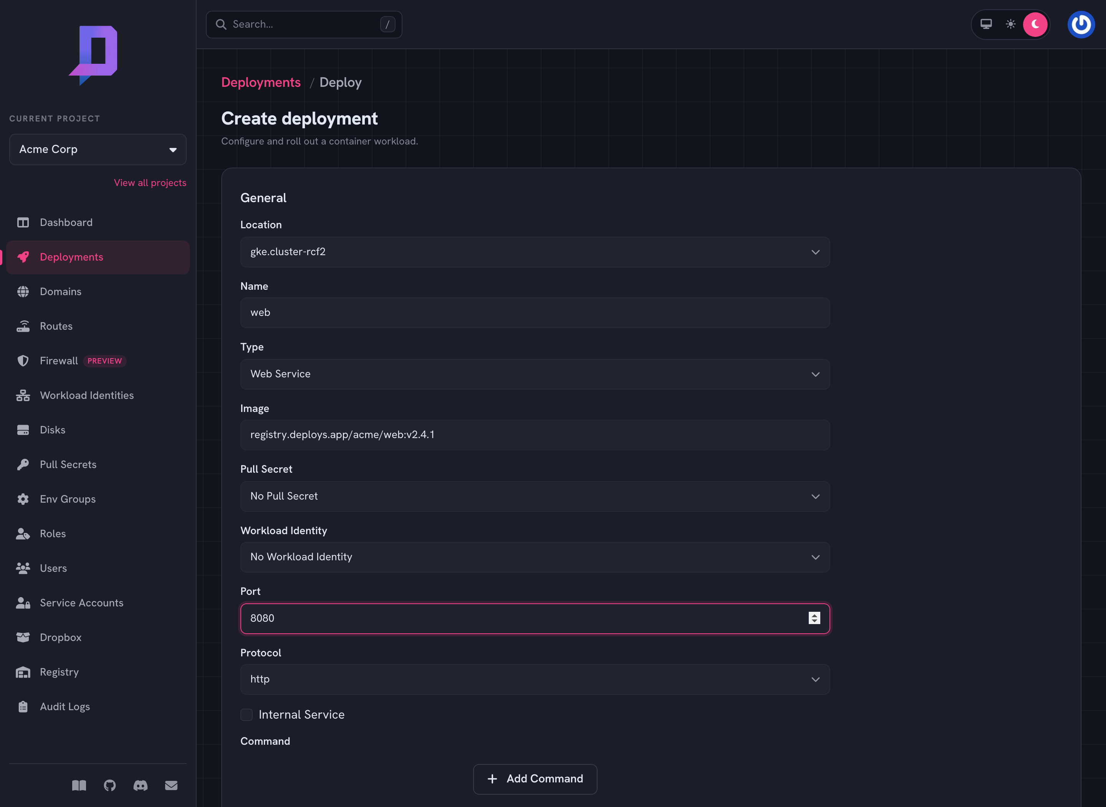
Task: Click the Dropbox open-box icon
Action: [23, 638]
